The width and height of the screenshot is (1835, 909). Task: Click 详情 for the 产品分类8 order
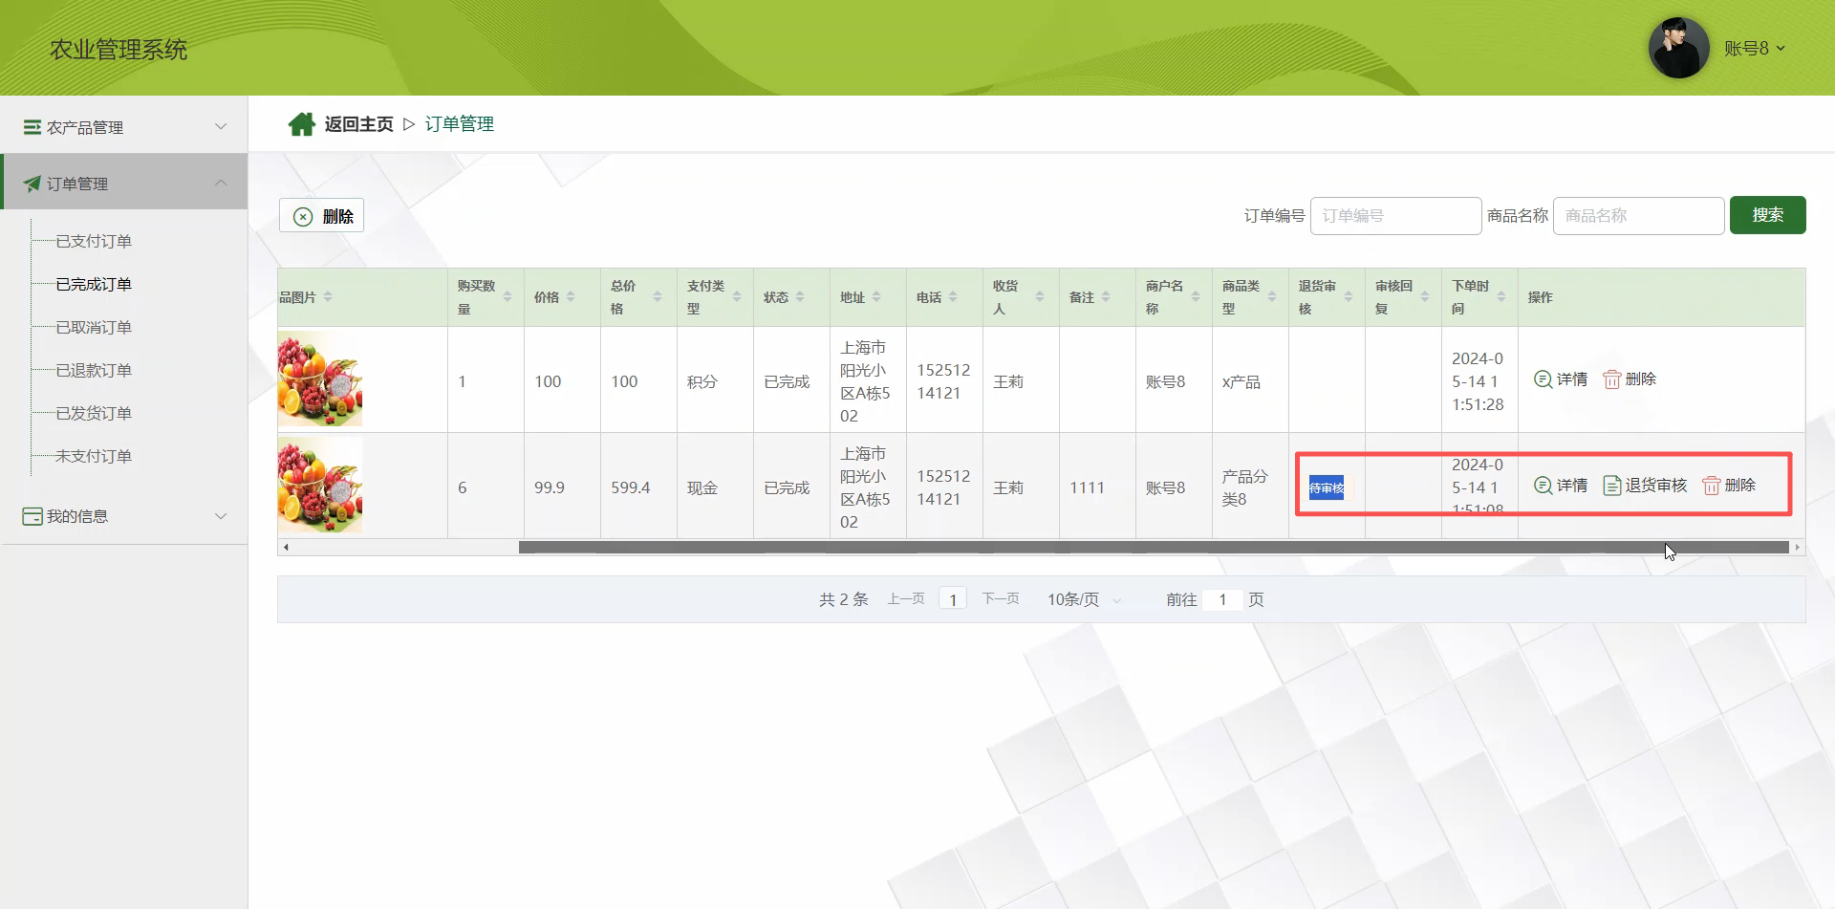click(1561, 486)
